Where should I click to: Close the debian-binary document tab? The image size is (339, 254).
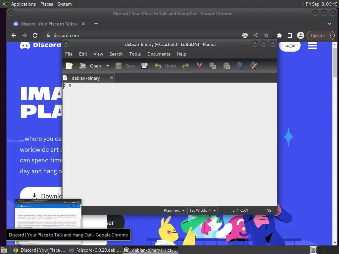(111, 78)
